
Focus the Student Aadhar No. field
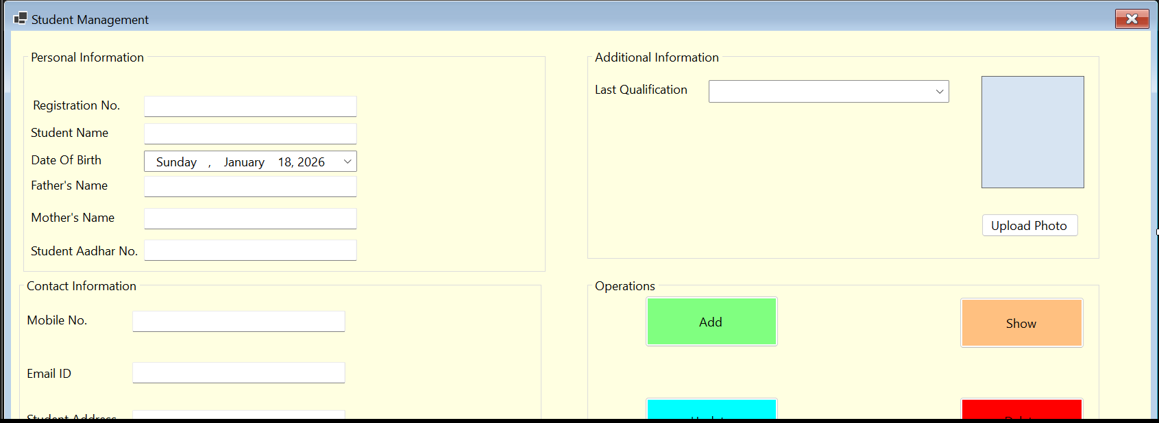[250, 251]
